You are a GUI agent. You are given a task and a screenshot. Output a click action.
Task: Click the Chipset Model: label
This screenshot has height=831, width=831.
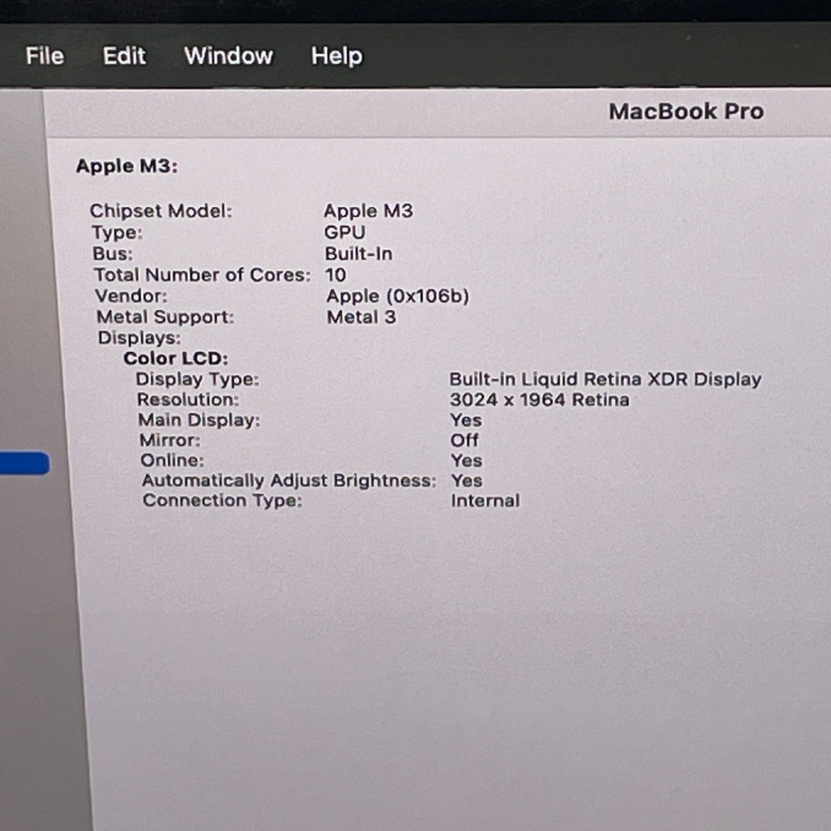[161, 211]
